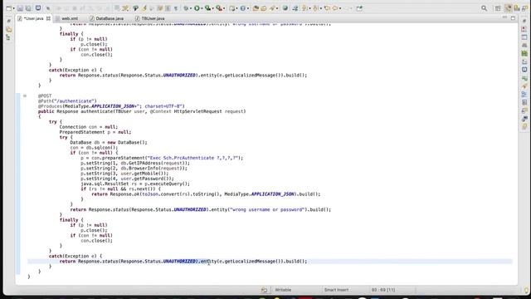Click the pin editor icon with arrow
The width and height of the screenshot is (531, 299).
(x=359, y=8)
